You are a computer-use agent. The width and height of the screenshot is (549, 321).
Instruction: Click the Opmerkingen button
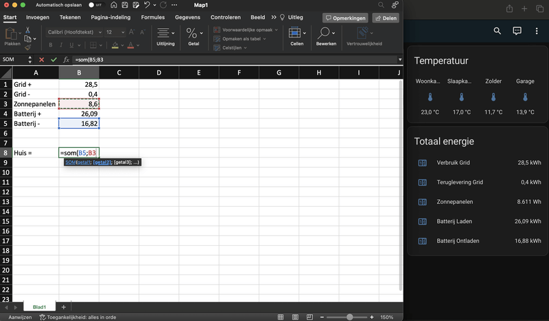click(346, 18)
